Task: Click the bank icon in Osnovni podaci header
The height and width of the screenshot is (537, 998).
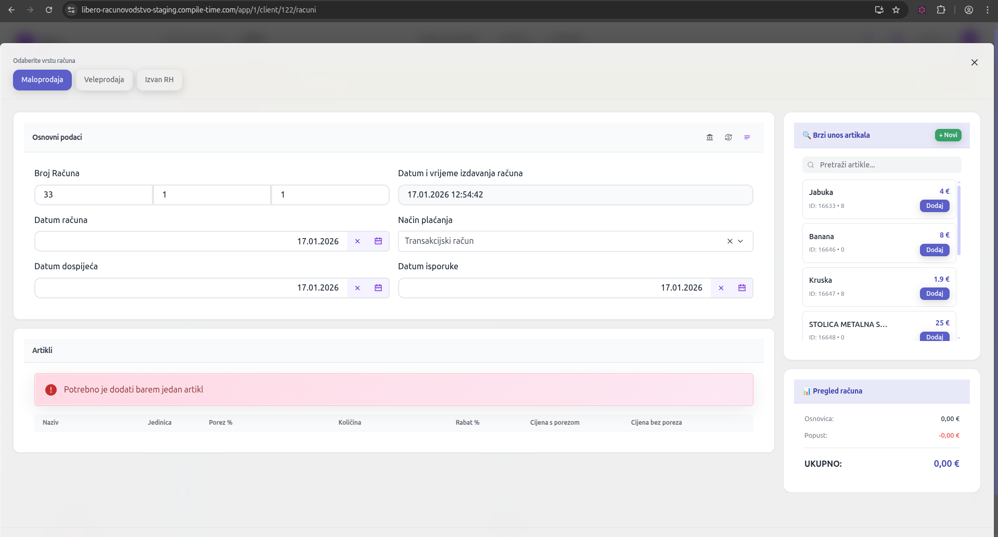Action: [x=710, y=137]
